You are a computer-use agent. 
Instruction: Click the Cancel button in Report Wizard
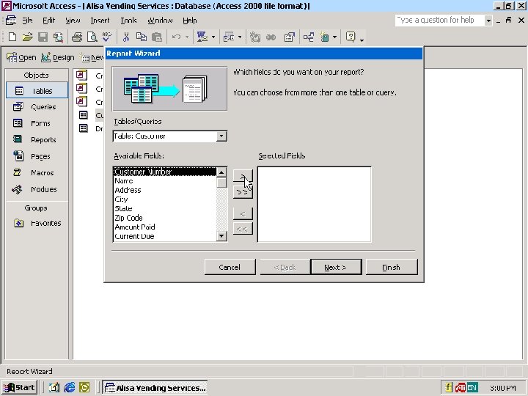[x=230, y=267]
